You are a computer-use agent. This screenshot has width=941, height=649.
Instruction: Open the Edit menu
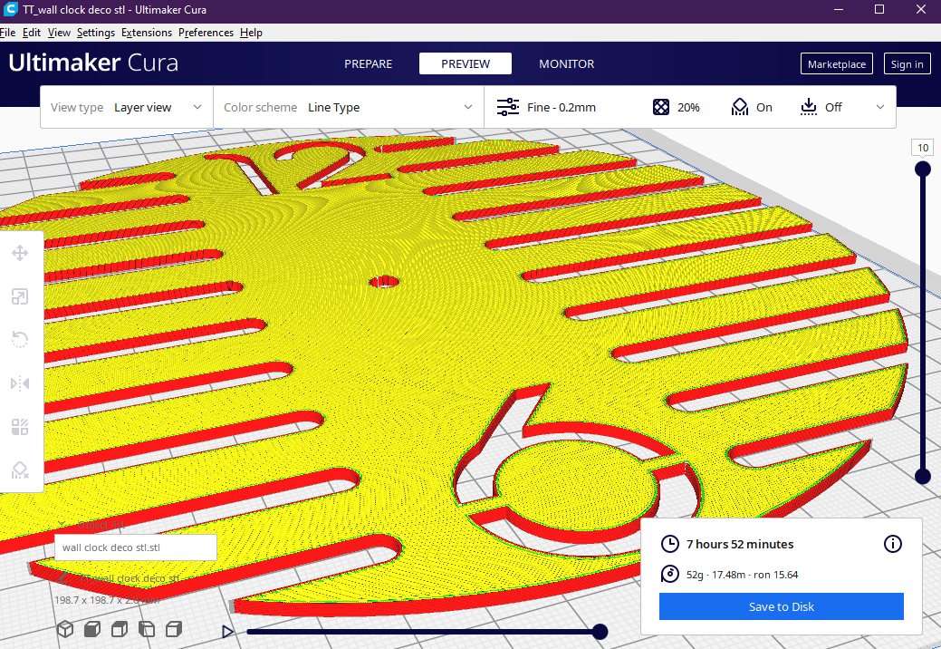tap(31, 33)
